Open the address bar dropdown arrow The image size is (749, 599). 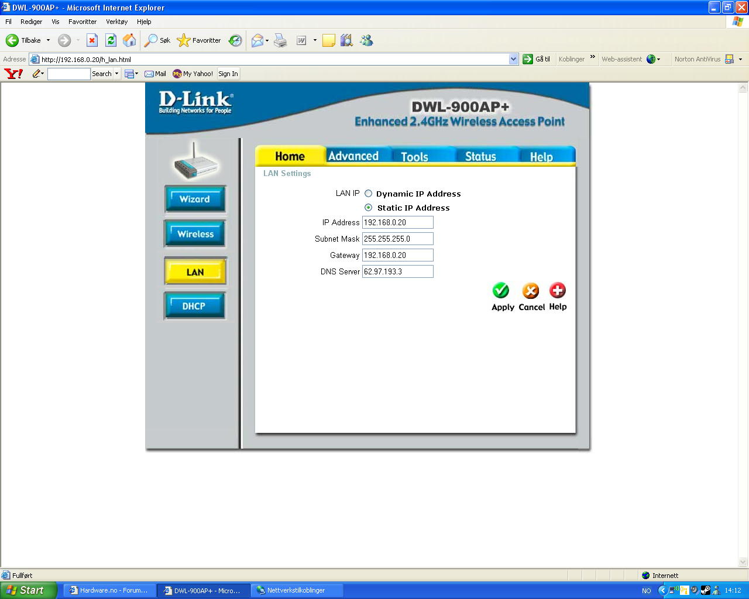pyautogui.click(x=513, y=59)
